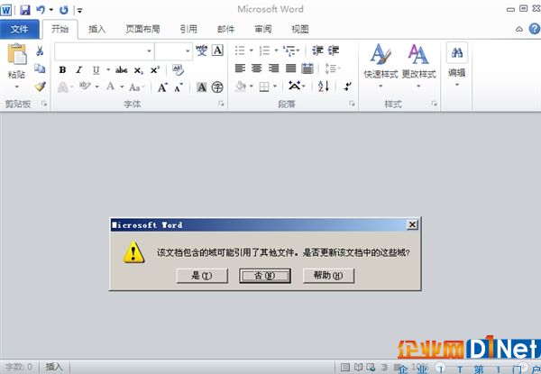Toggle strikethrough abc formatting
The image size is (541, 374).
click(x=122, y=70)
